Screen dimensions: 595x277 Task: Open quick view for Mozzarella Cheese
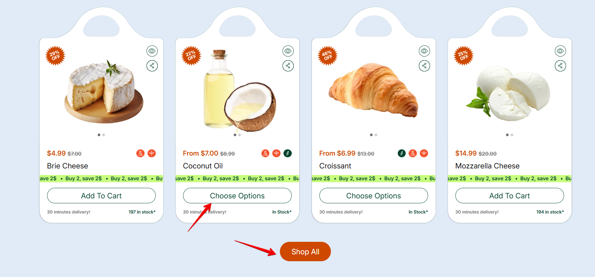tap(560, 51)
